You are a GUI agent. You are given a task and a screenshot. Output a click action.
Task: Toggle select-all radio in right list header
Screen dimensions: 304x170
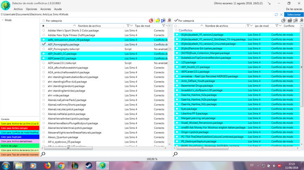176,26
